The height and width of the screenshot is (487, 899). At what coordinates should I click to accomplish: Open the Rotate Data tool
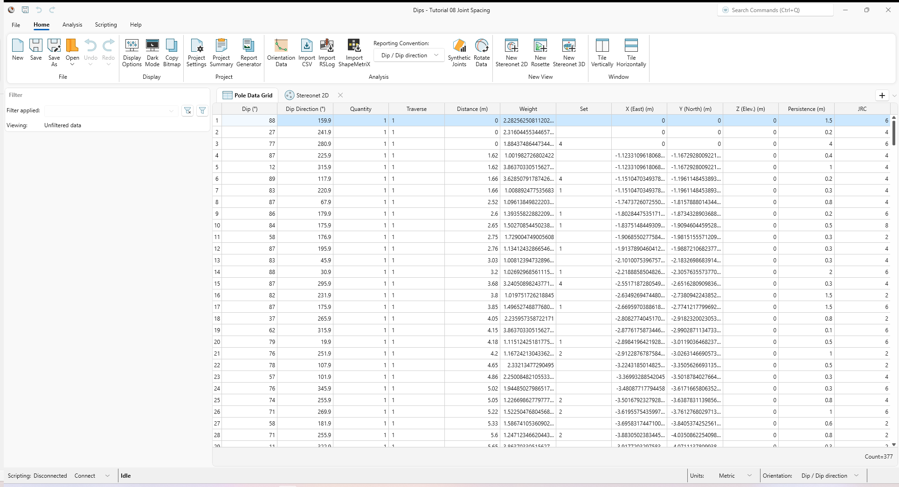pos(481,51)
